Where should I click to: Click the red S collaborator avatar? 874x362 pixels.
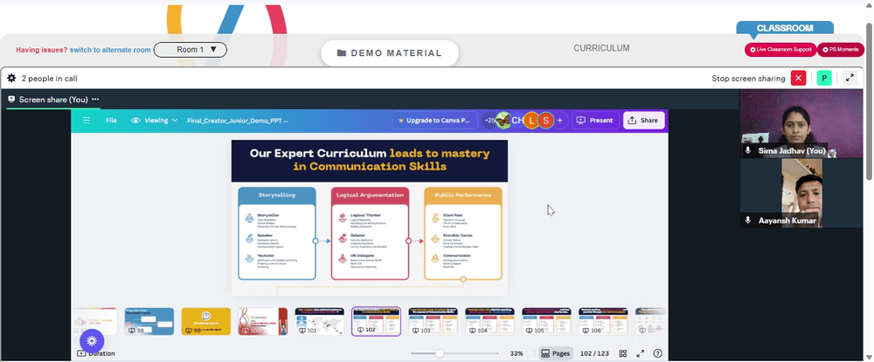pos(545,121)
